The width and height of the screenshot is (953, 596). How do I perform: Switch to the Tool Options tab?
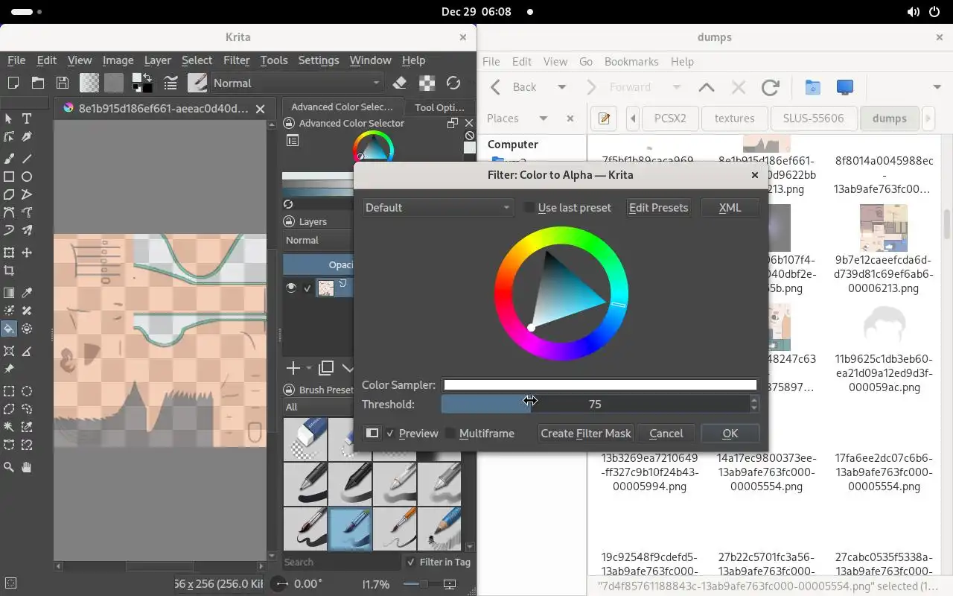439,107
